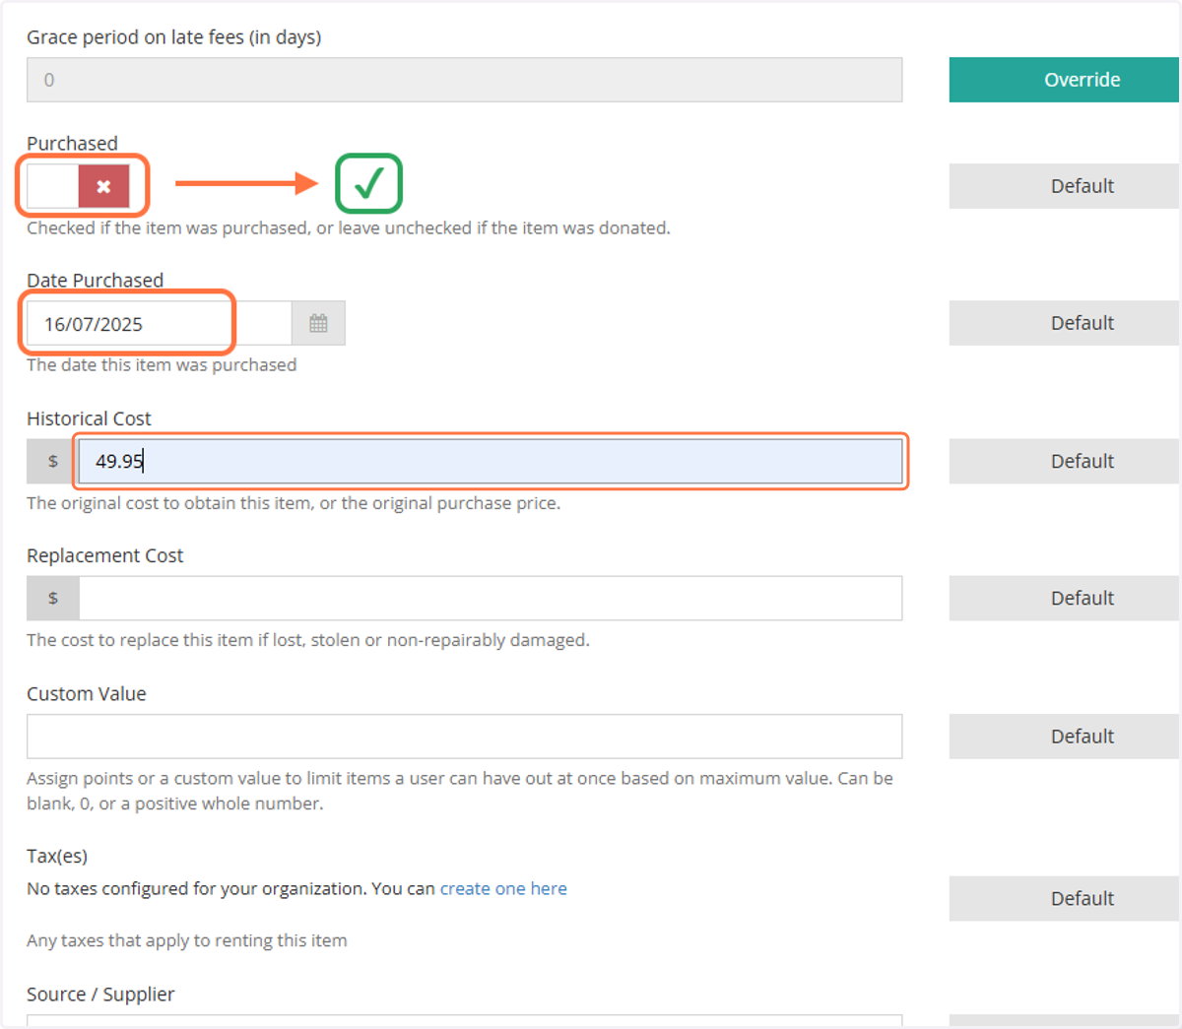Click Default button for Replacement Cost
Viewport: 1182px width, 1029px height.
coord(1064,598)
